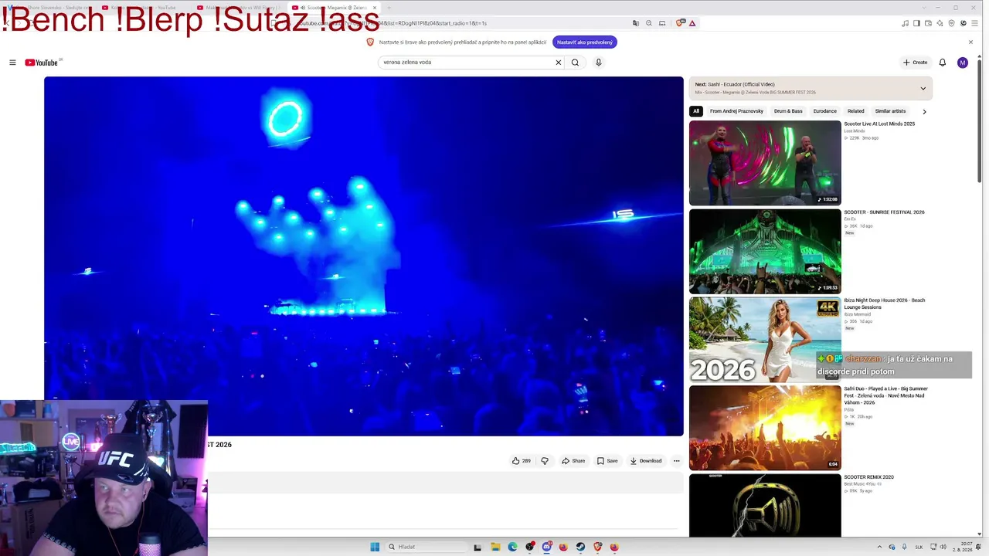The image size is (989, 556).
Task: Open Steam from the taskbar
Action: (580, 547)
